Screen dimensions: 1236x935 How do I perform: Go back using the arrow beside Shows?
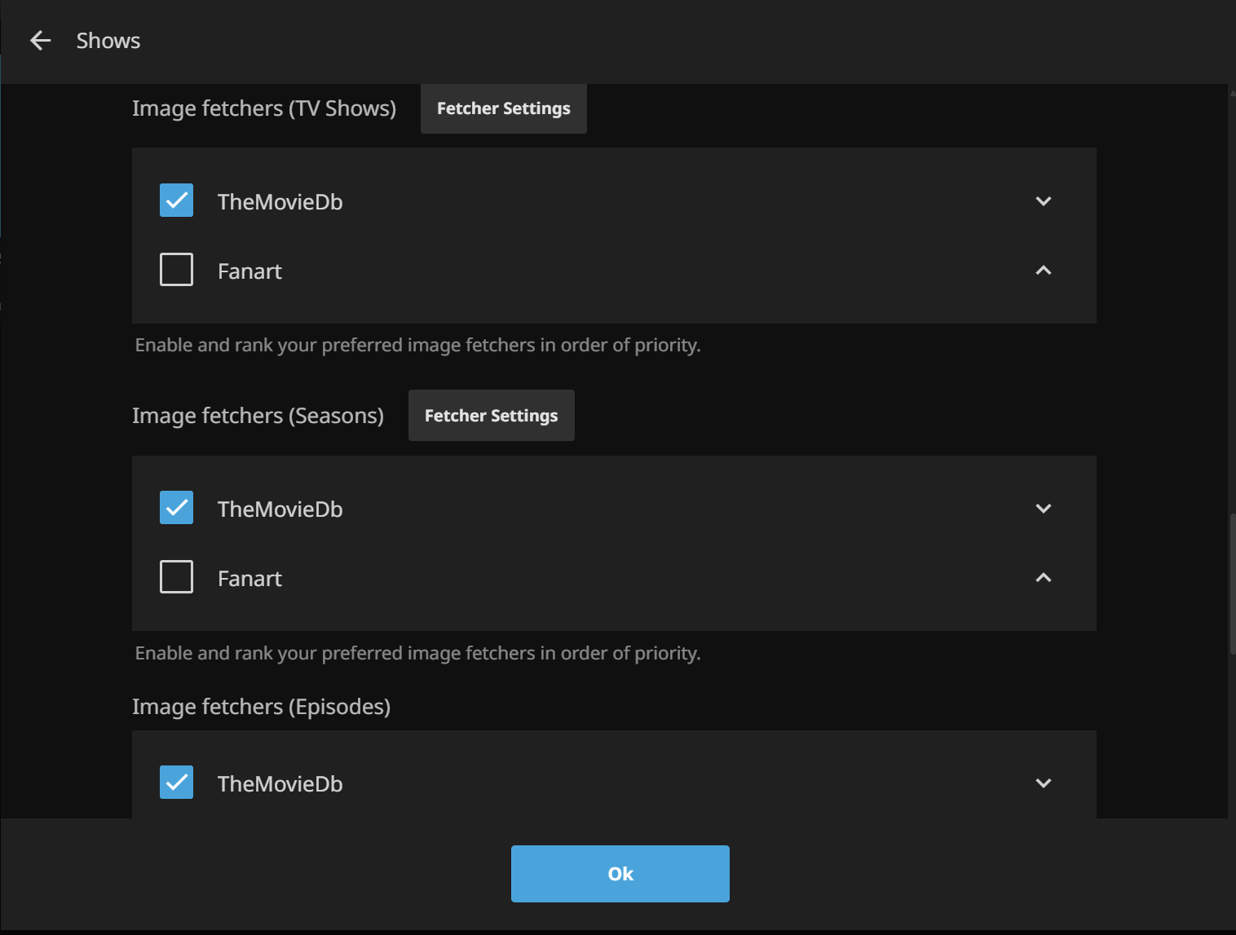pos(40,41)
